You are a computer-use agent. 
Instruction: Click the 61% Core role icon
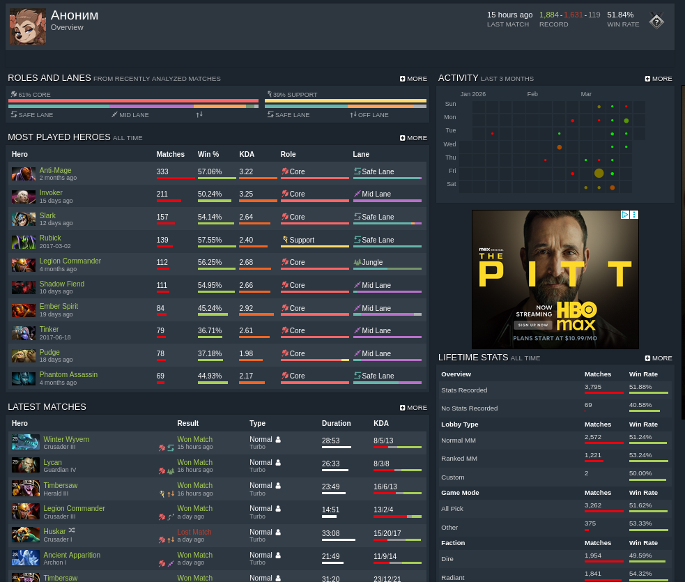(14, 94)
